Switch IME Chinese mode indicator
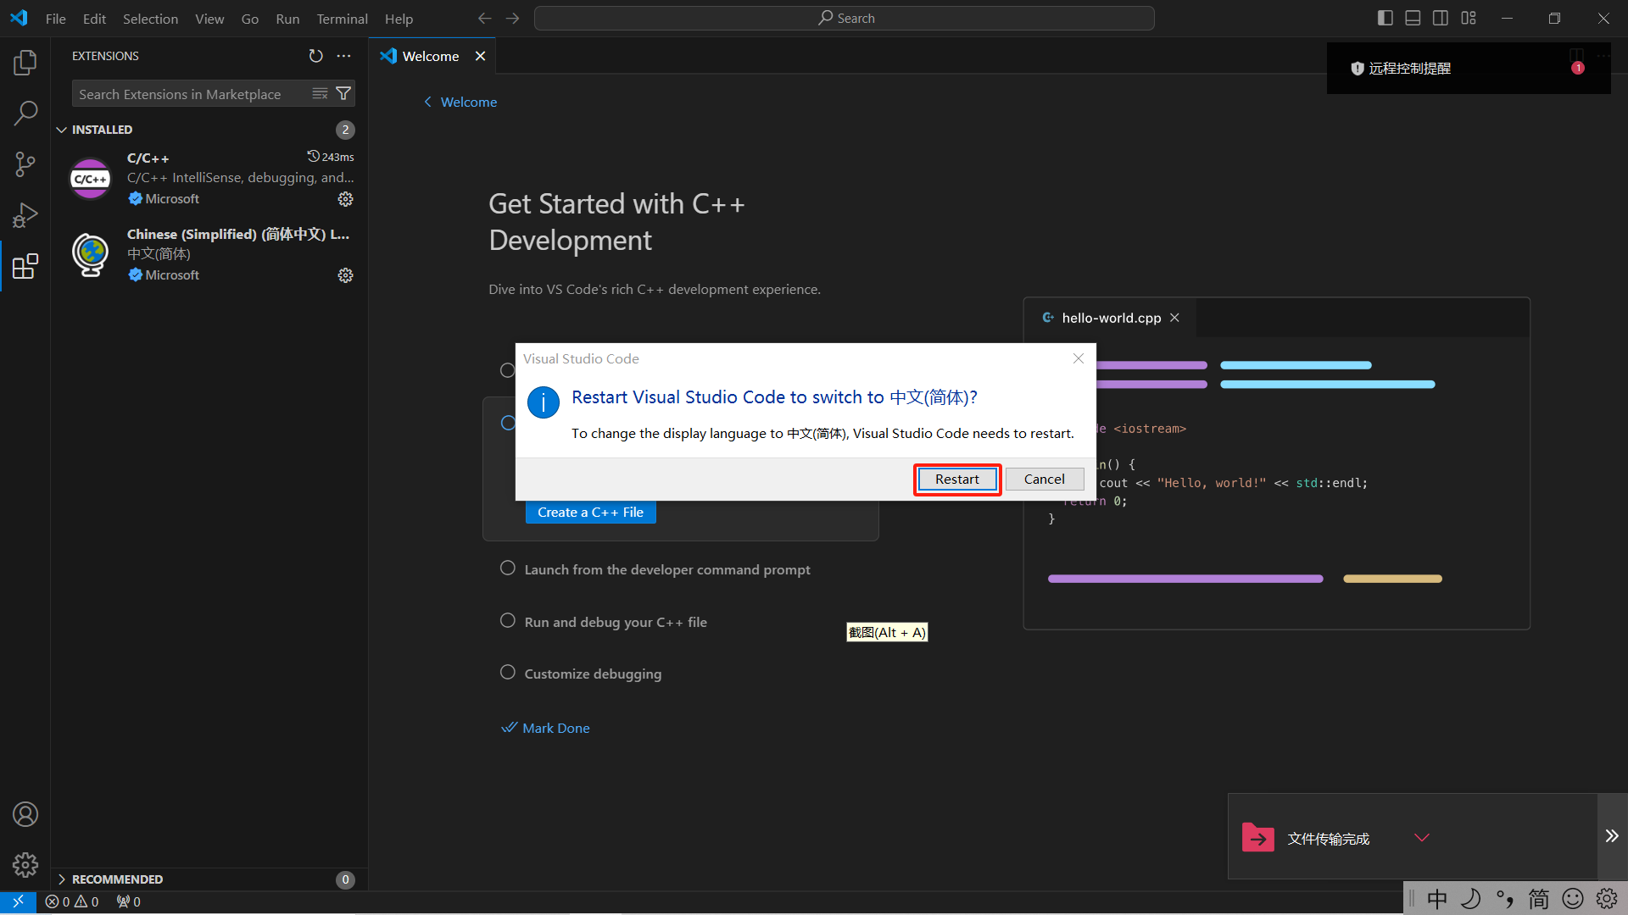Screen dimensions: 1628x915 click(x=1437, y=899)
